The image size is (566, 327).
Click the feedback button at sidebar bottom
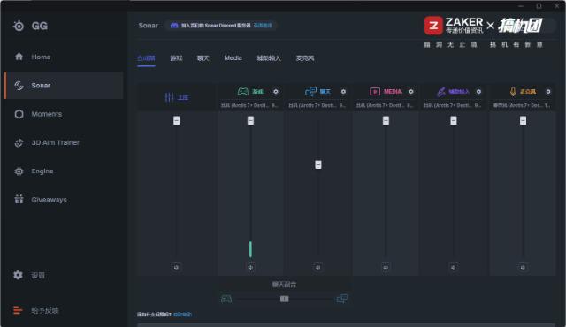pos(36,310)
